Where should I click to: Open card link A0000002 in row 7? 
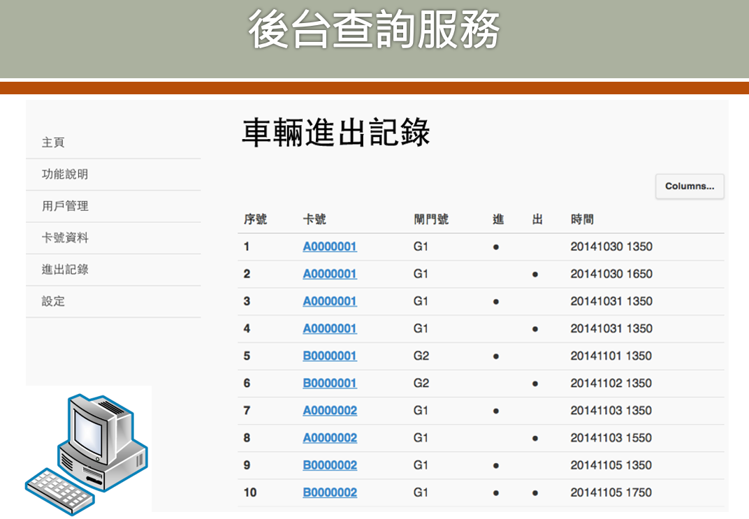point(330,411)
